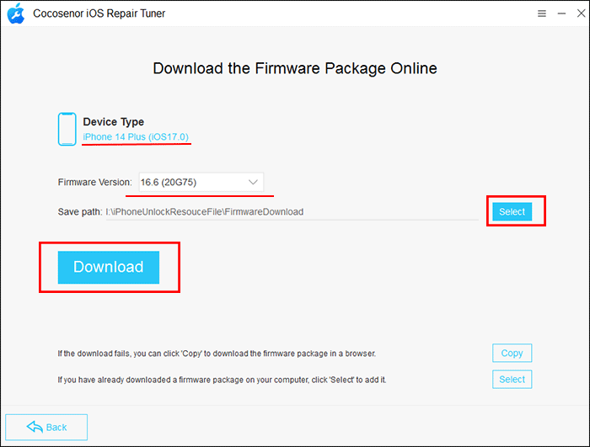Click the Firmware Version label

click(x=94, y=183)
